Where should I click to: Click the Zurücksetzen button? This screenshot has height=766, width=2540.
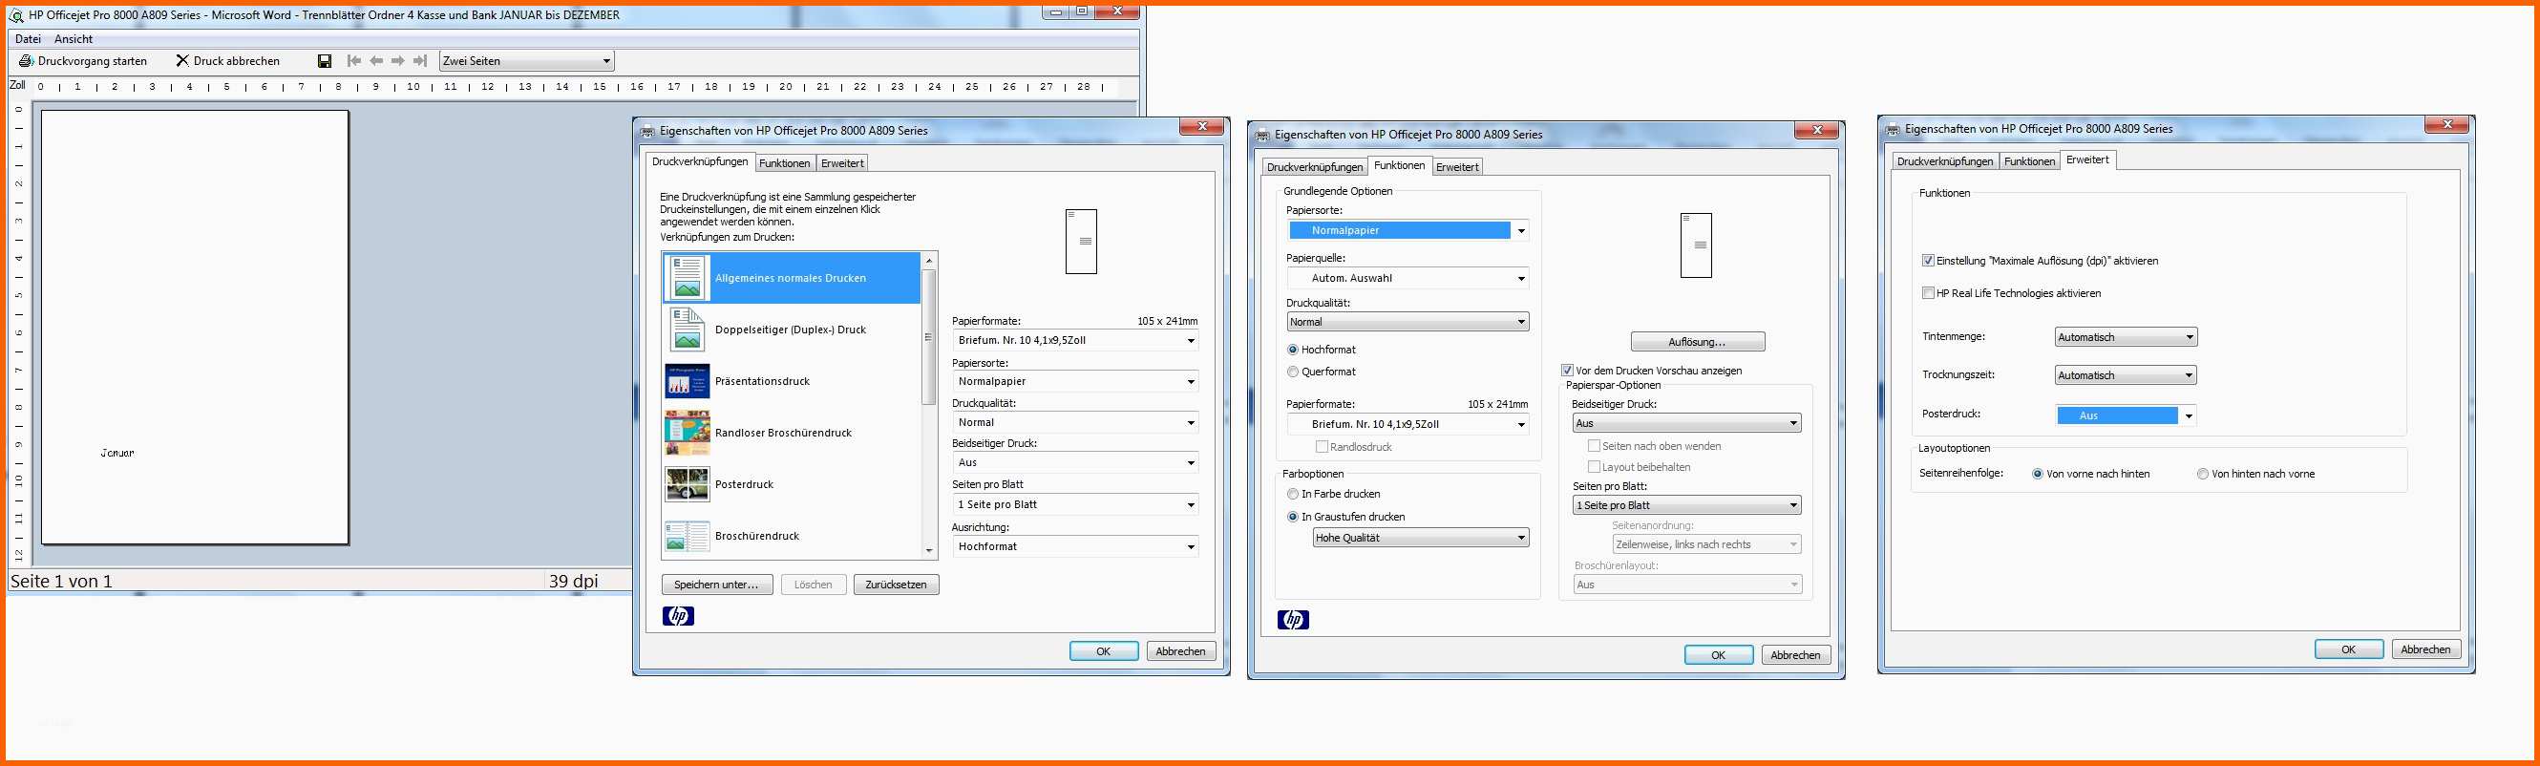897,585
